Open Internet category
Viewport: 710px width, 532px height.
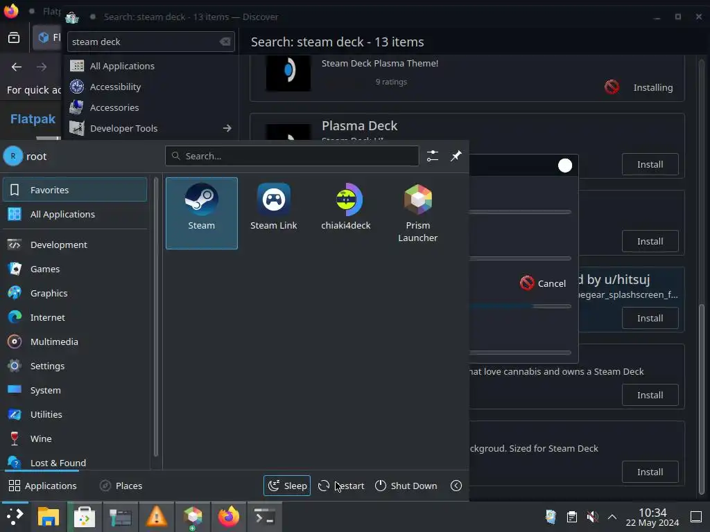(75, 317)
